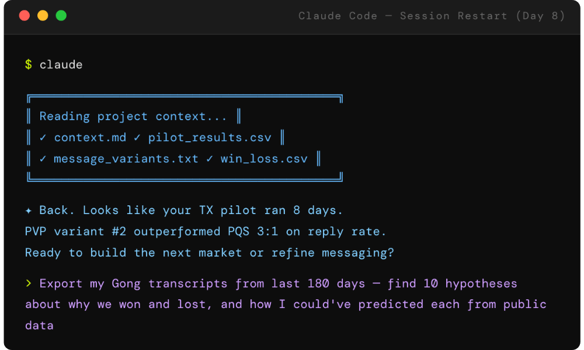Click the yellow chevron input prompt
The height and width of the screenshot is (350, 584).
pos(29,283)
